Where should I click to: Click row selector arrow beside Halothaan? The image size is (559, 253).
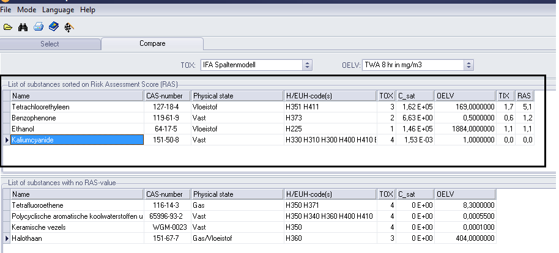coord(6,238)
